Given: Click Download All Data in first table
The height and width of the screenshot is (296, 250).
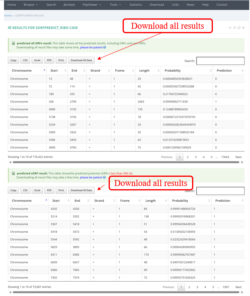Looking at the screenshot, I should 81,60.
